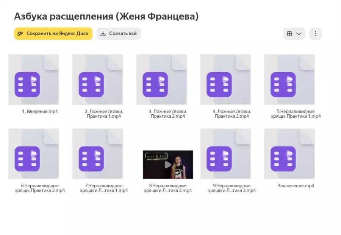Select thumbnail for 3. Ложные связки. Практика 2.mp4

coord(162,79)
